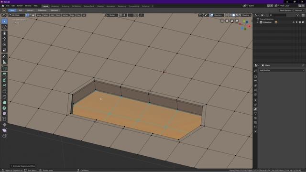Image resolution: width=306 pixels, height=172 pixels.
Task: Click the camera view navigation button
Action: pos(227,21)
